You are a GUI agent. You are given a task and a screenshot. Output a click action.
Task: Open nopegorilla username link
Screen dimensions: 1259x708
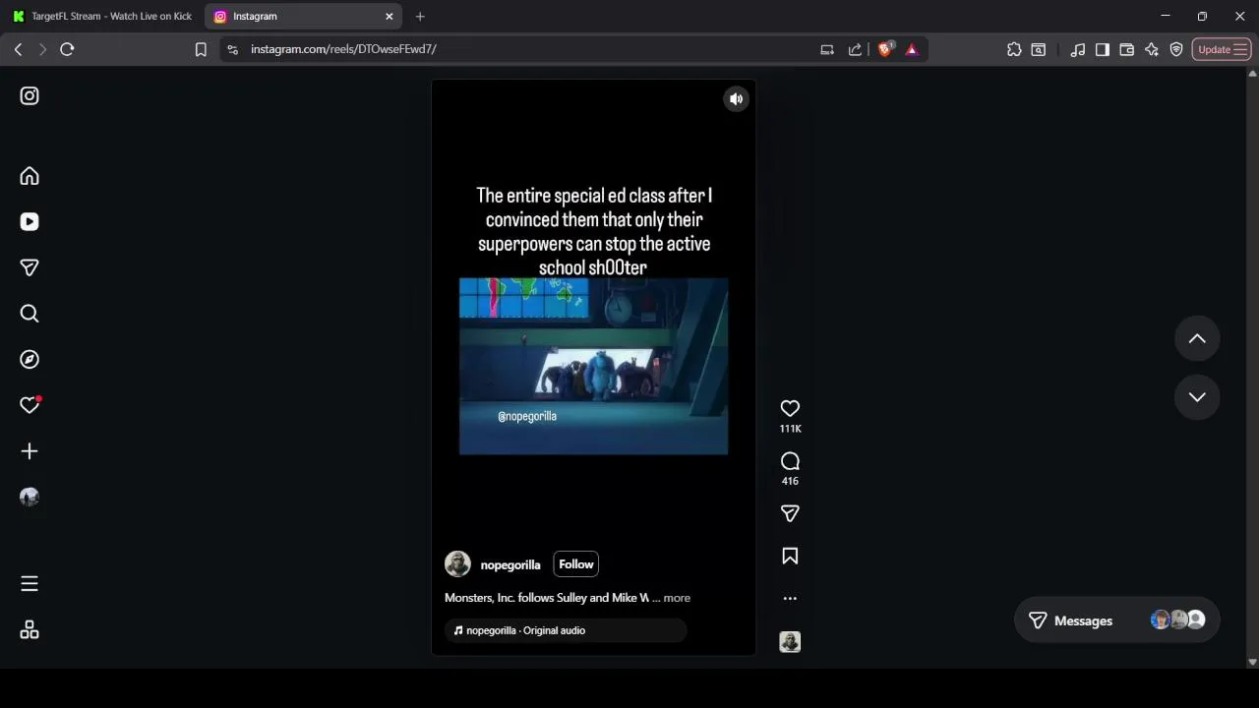[510, 565]
